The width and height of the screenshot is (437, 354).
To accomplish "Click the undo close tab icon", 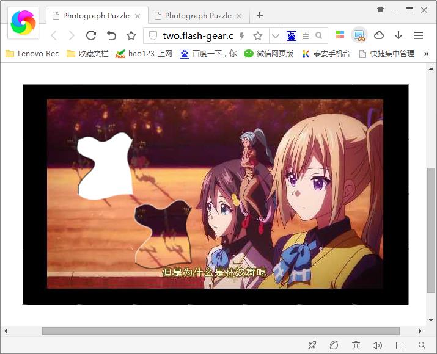I will tap(111, 35).
